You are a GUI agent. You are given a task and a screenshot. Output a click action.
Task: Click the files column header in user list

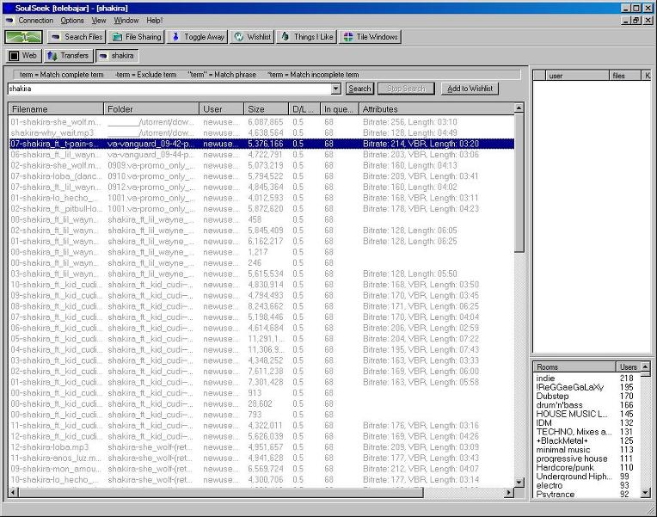point(624,76)
